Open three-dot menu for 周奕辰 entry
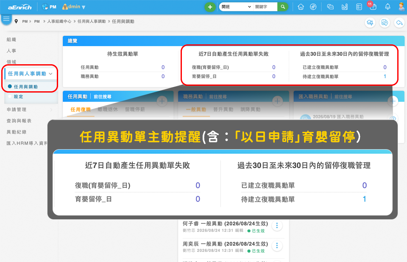Viewport: 407px width, 262px height. (x=277, y=246)
